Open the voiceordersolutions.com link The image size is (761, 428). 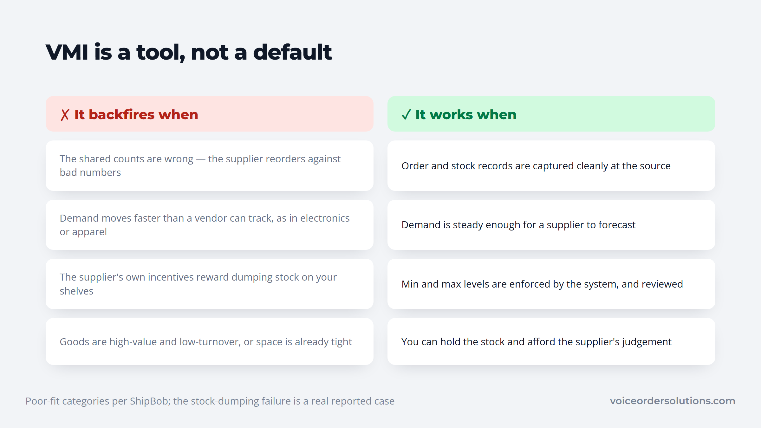click(x=673, y=401)
